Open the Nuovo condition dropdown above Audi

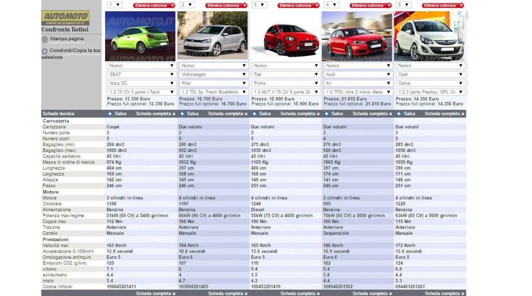click(358, 65)
